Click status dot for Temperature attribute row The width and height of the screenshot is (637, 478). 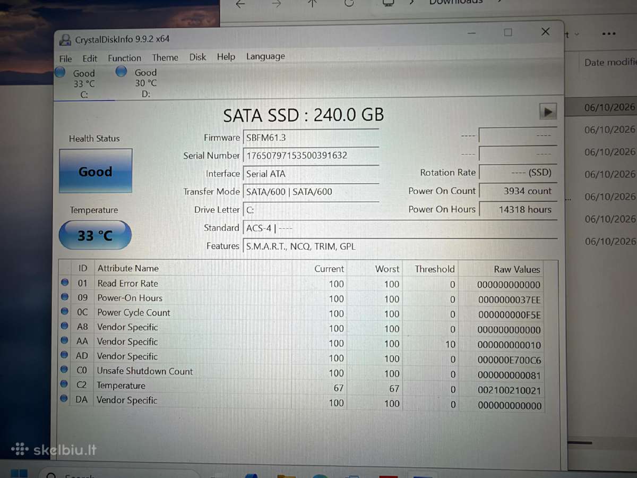[65, 384]
